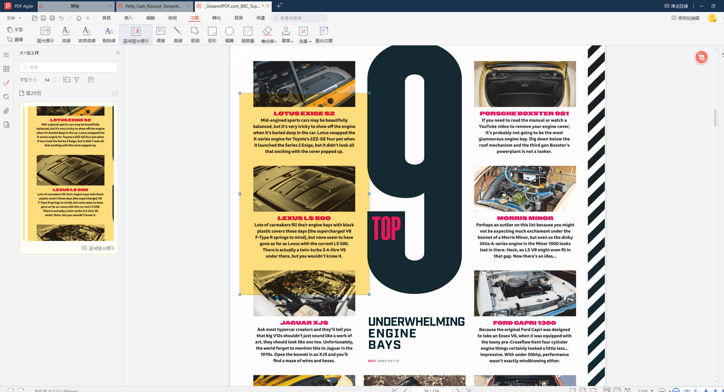Select the 直線 line tool
The width and height of the screenshot is (724, 392).
coord(178,35)
